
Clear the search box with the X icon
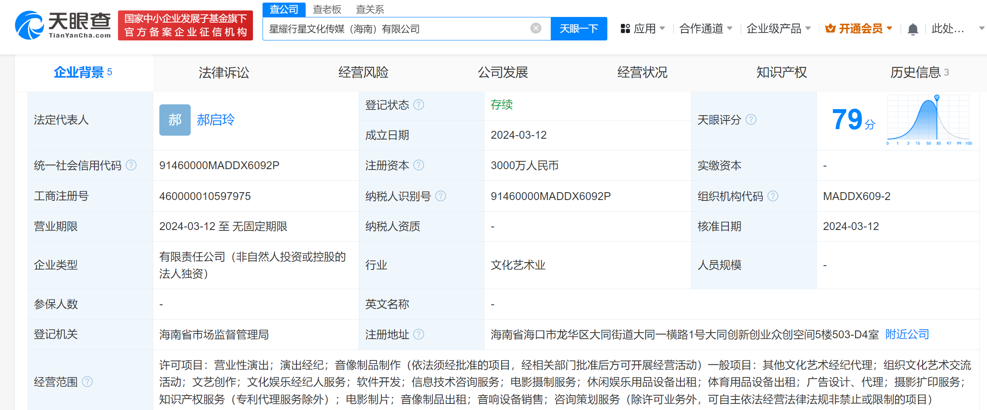point(536,29)
